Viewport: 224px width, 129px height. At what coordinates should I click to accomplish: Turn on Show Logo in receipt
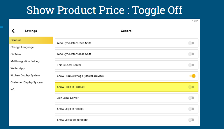click(x=191, y=109)
